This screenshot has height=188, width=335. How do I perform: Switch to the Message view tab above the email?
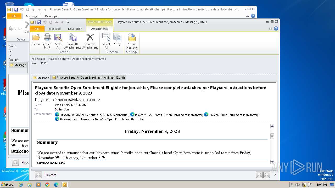point(41,78)
